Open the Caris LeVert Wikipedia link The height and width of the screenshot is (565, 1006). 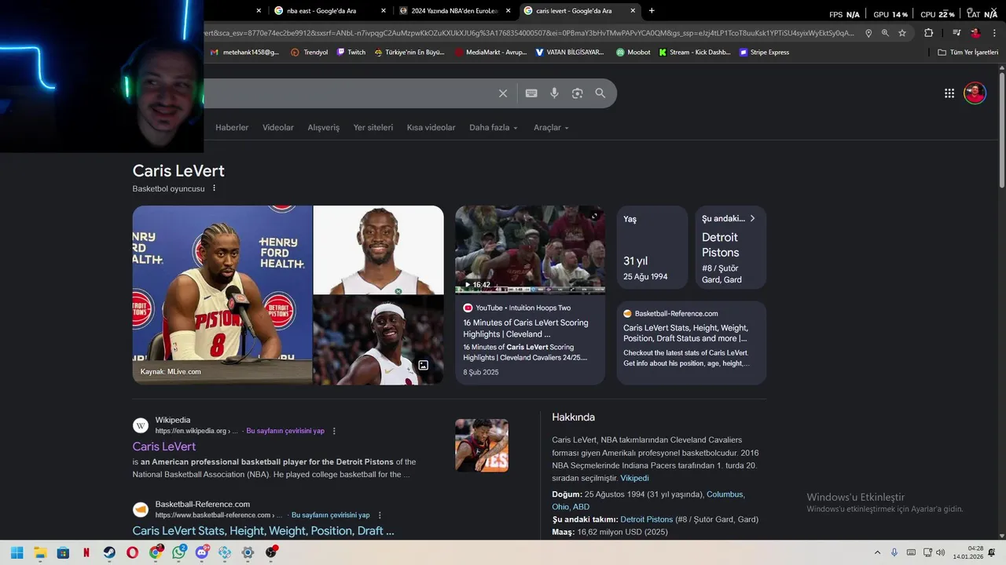tap(164, 447)
